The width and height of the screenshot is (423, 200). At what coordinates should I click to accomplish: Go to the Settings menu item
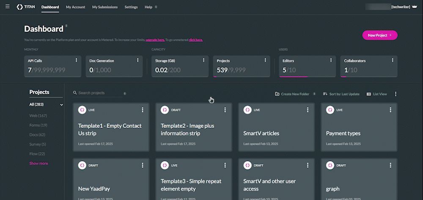(x=131, y=7)
